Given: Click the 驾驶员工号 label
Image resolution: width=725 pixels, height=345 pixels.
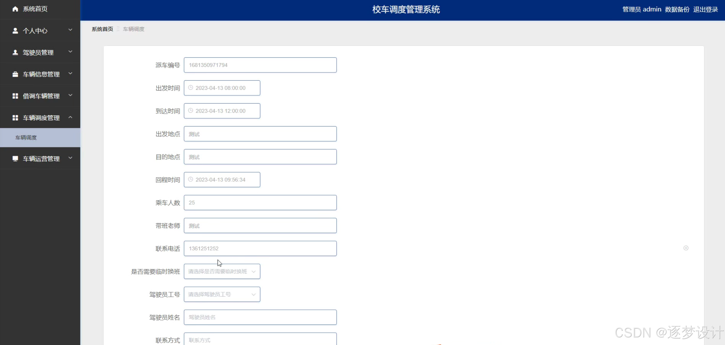Looking at the screenshot, I should (x=165, y=294).
